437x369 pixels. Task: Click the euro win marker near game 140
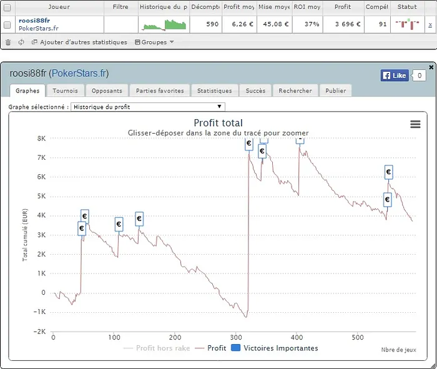pos(139,219)
